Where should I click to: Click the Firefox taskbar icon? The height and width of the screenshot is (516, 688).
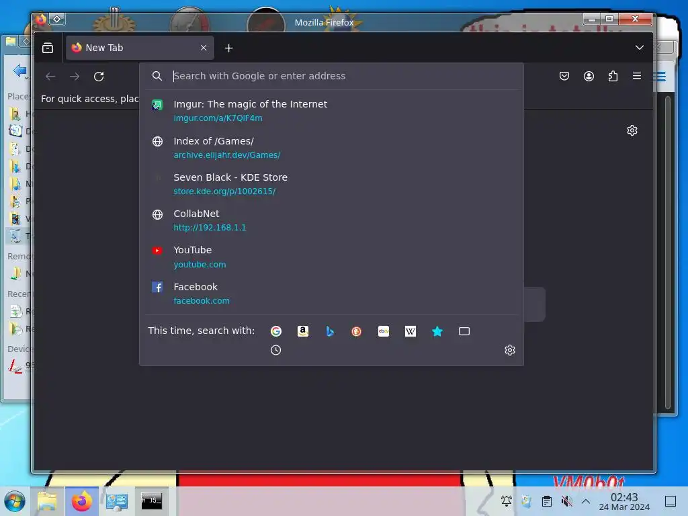click(81, 501)
